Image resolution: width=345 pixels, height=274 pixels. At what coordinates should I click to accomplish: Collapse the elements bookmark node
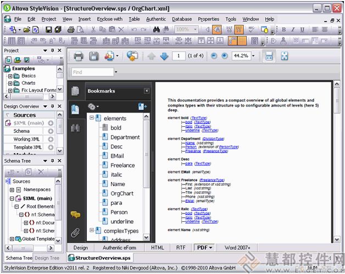(x=91, y=118)
